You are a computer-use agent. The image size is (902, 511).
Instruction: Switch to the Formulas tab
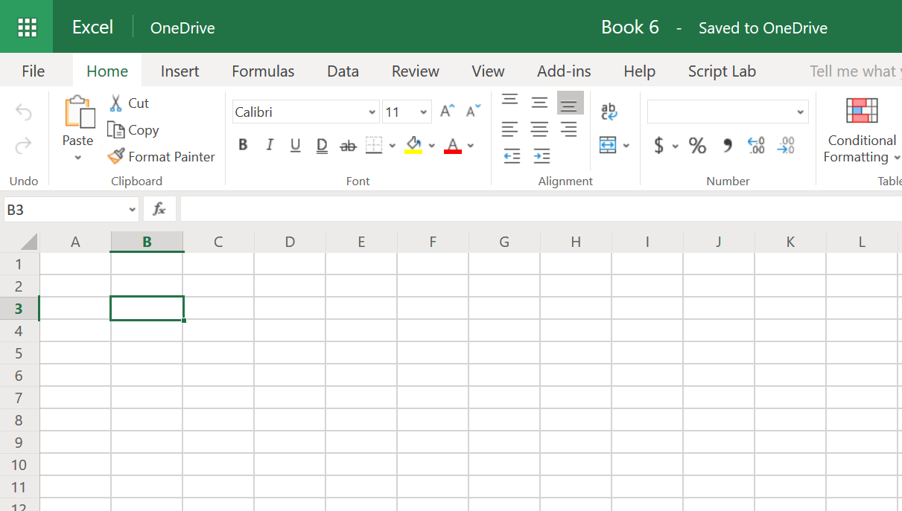[263, 71]
